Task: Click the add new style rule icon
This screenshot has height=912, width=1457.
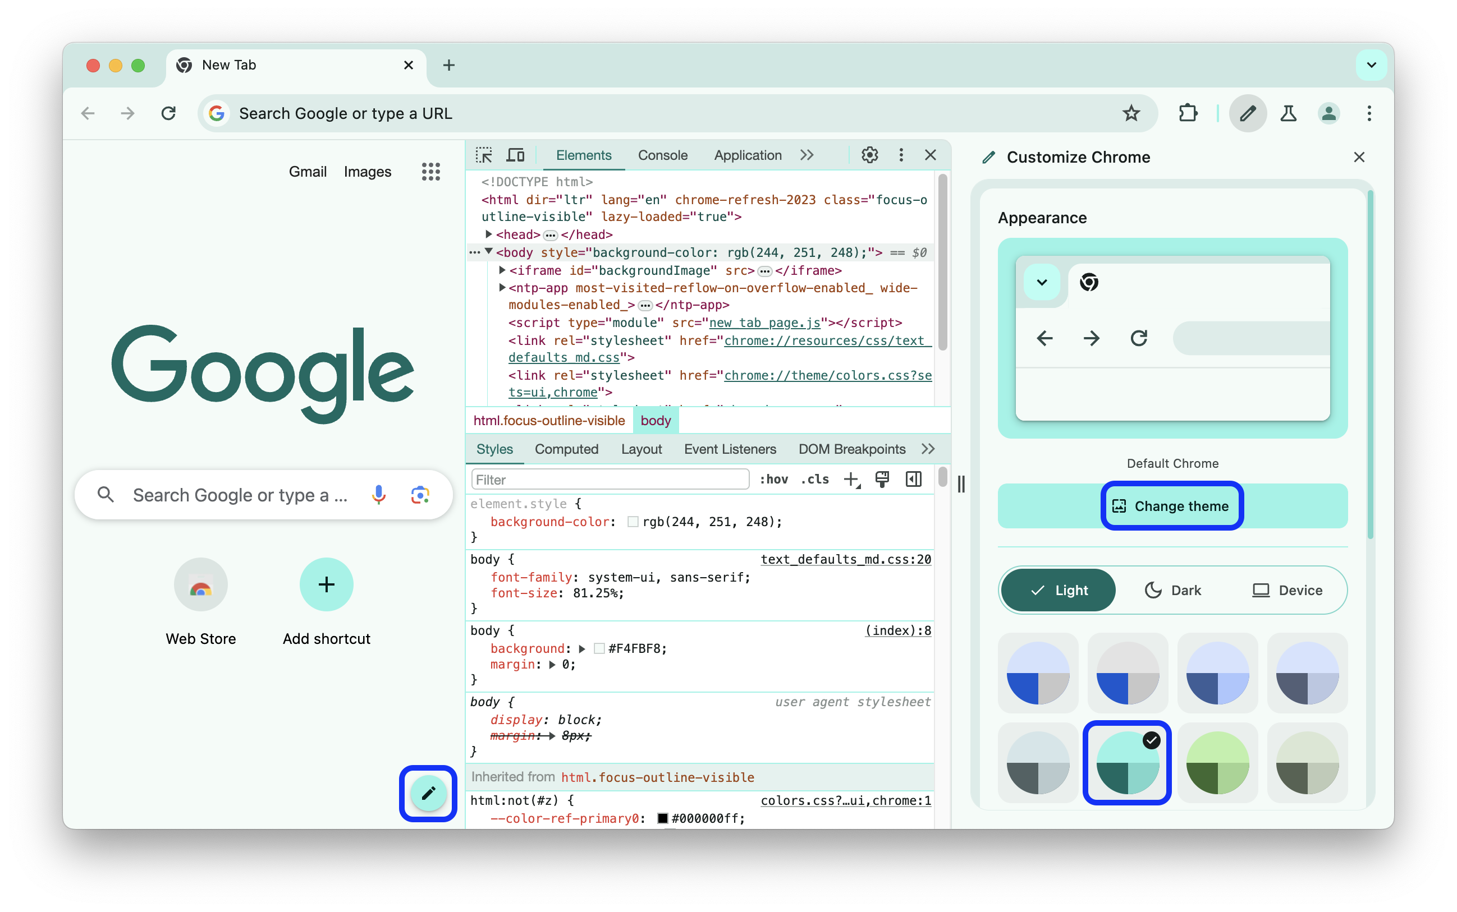Action: click(x=853, y=480)
